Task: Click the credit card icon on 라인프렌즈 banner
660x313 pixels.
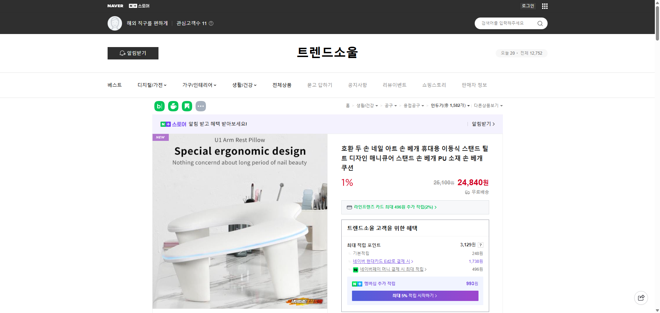Action: tap(349, 207)
